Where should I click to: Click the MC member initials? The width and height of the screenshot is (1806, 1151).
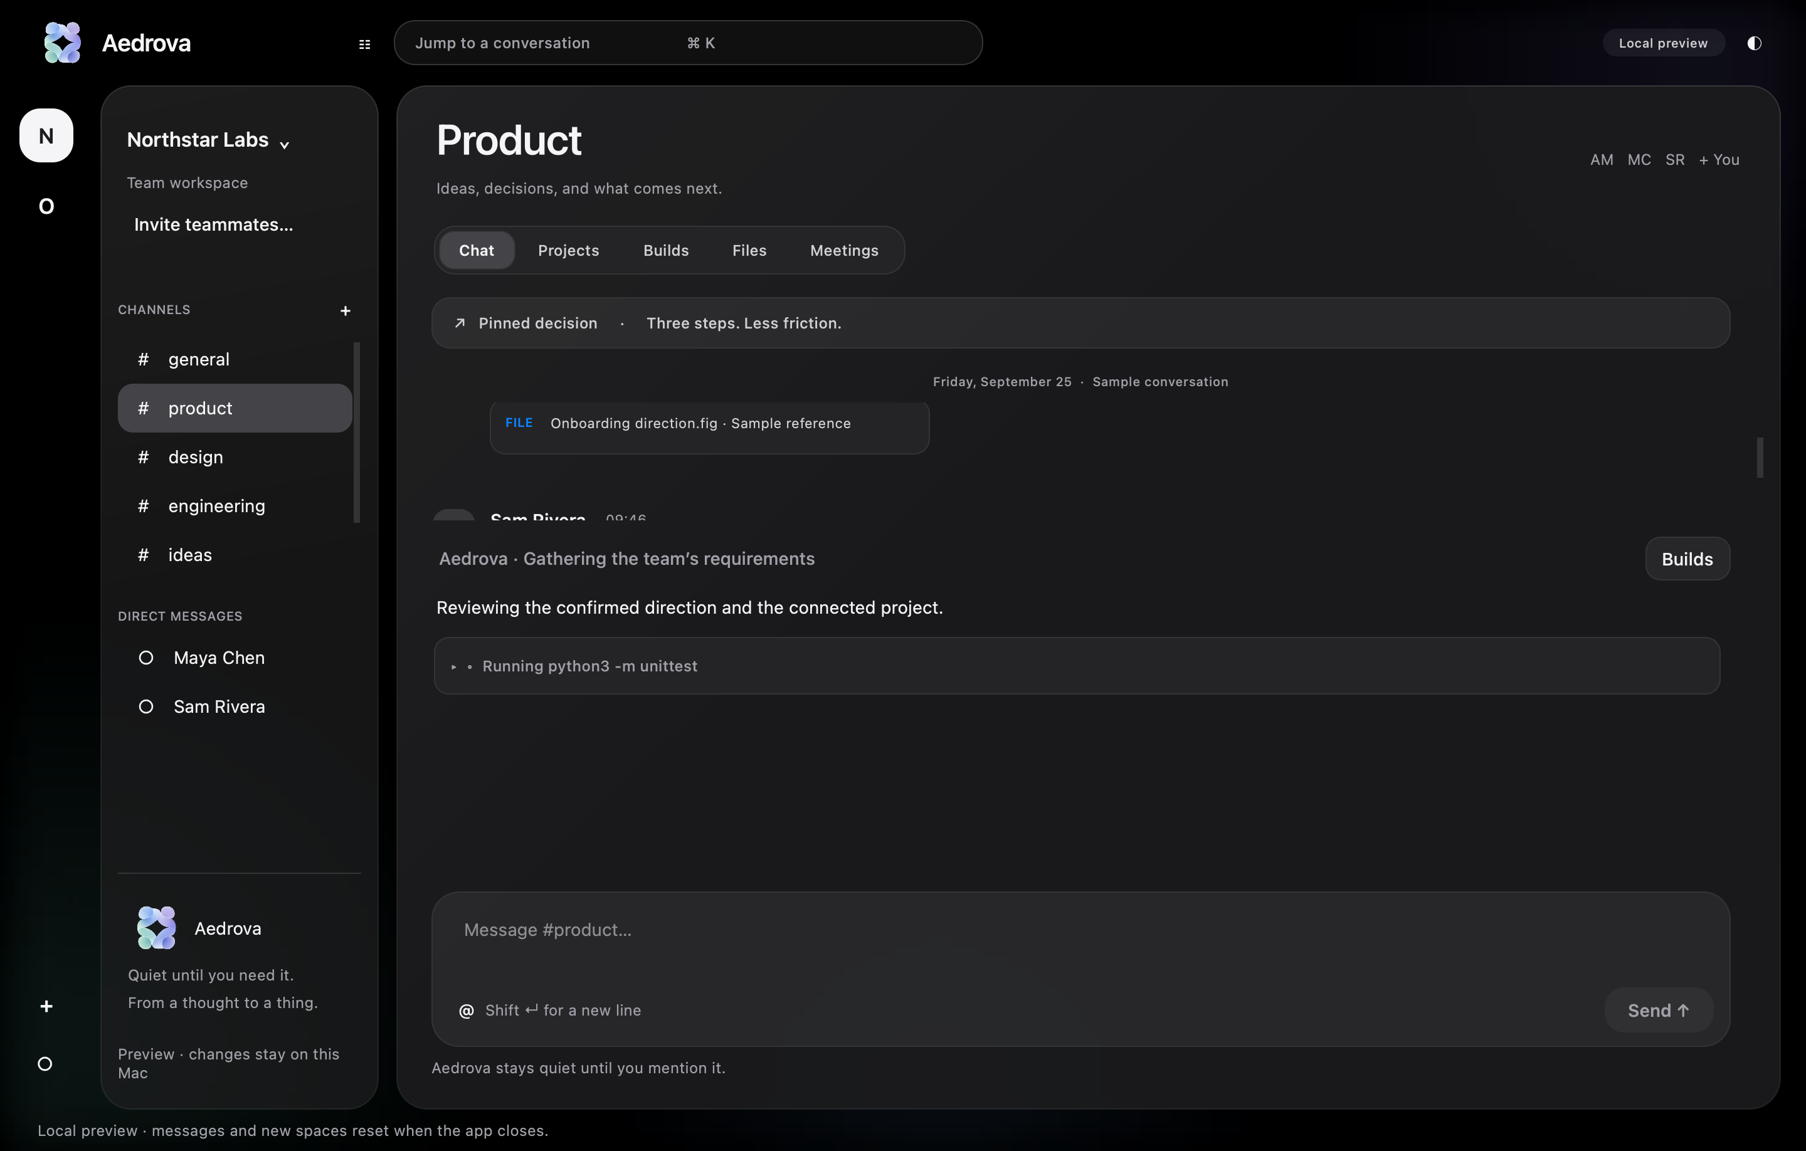(1639, 160)
